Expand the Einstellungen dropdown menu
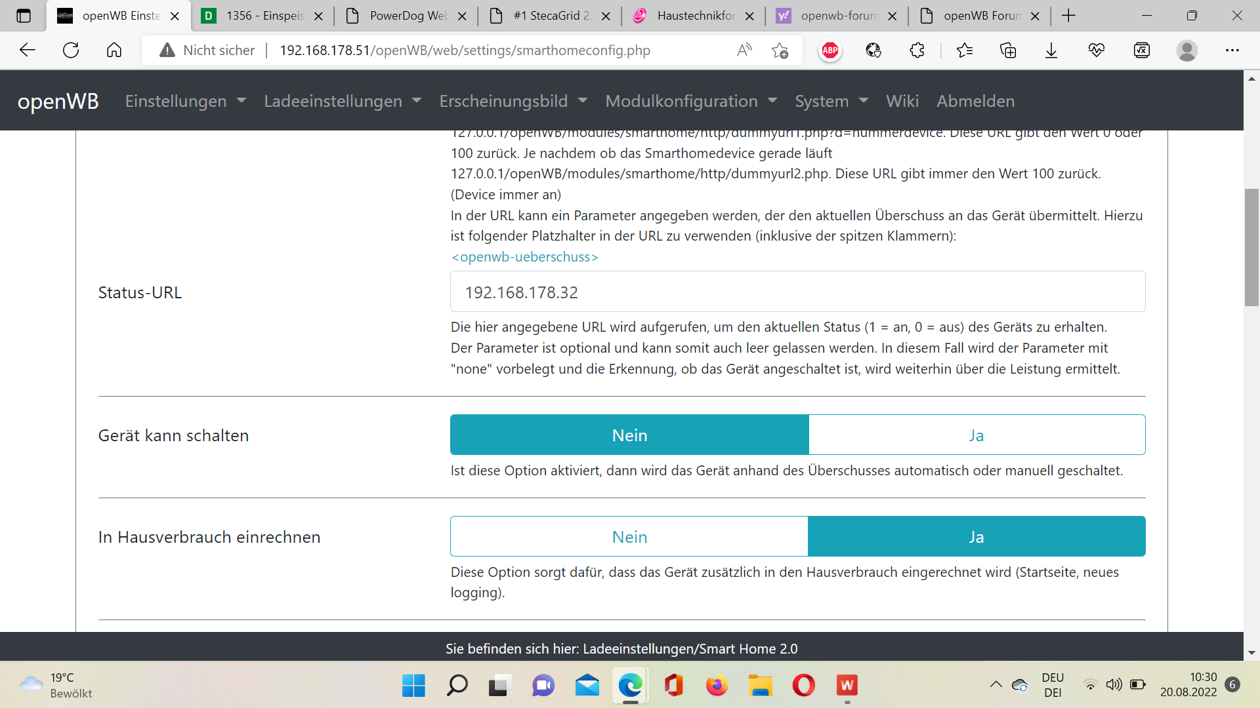1260x708 pixels. pyautogui.click(x=185, y=101)
